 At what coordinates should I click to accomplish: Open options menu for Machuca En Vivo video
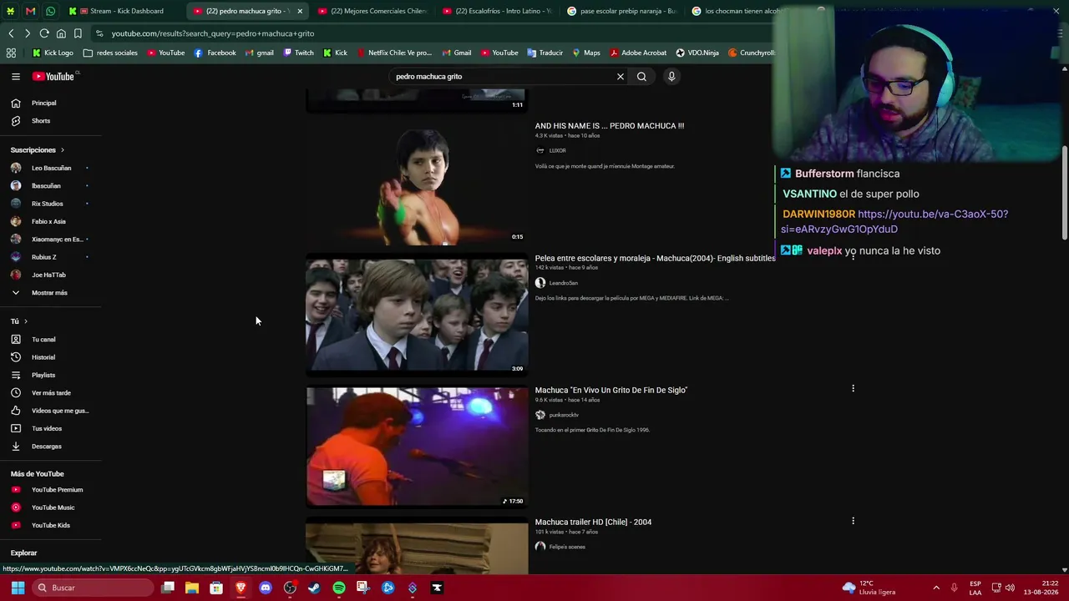pyautogui.click(x=853, y=388)
